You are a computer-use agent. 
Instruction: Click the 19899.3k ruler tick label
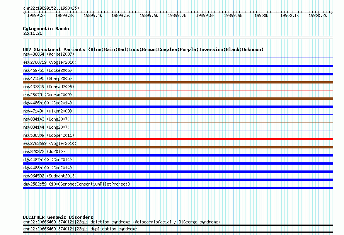(x=65, y=15)
